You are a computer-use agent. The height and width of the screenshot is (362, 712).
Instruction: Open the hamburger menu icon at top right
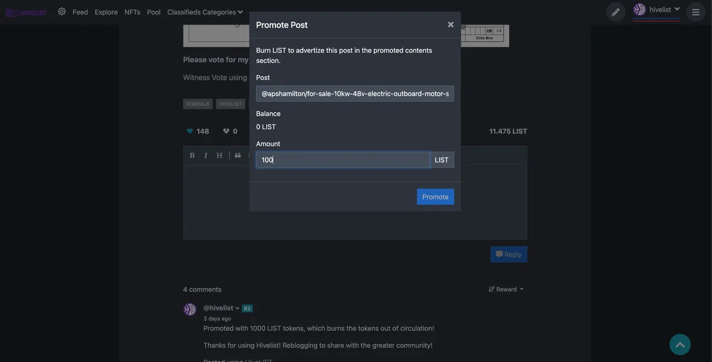click(x=696, y=12)
